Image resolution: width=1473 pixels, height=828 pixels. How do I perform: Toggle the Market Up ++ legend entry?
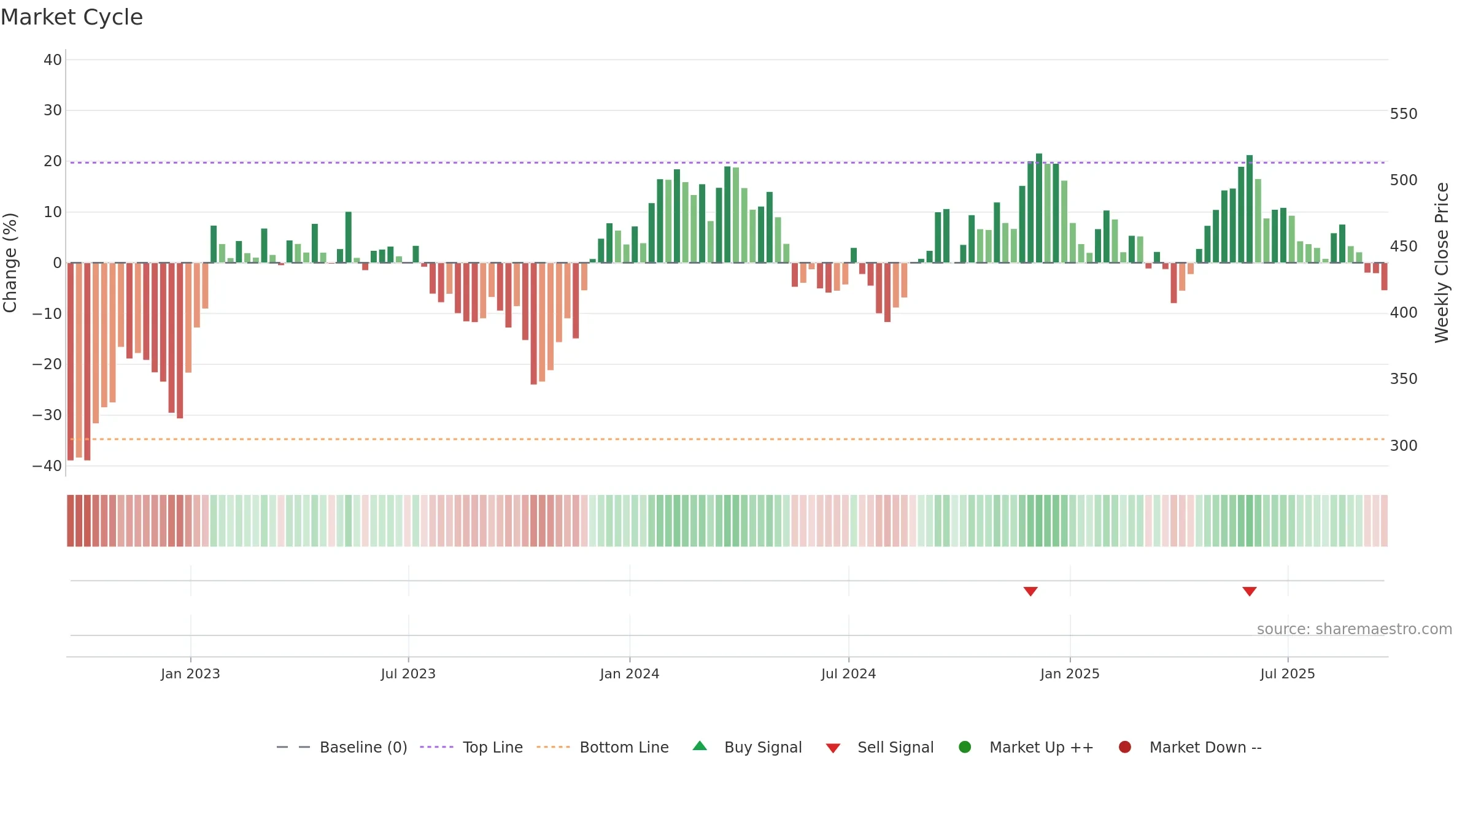point(1026,747)
